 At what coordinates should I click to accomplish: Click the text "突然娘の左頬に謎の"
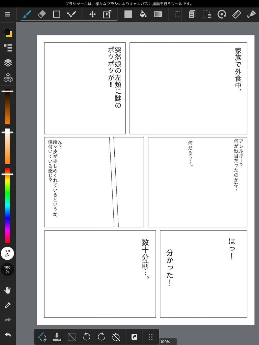pyautogui.click(x=118, y=77)
